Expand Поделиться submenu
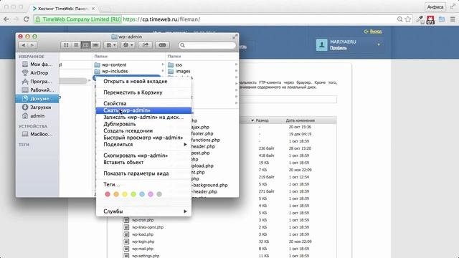The image size is (459, 258). click(143, 145)
